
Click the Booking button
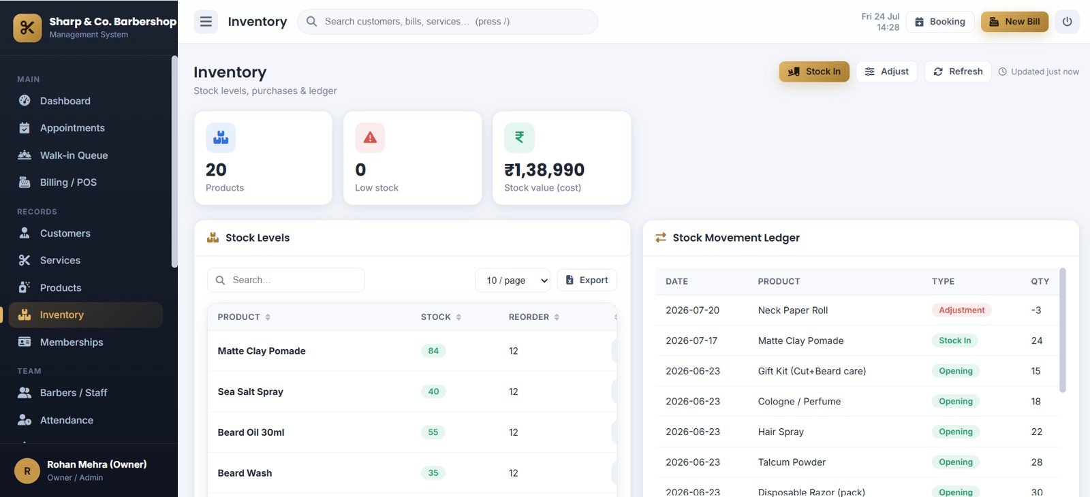pyautogui.click(x=940, y=22)
